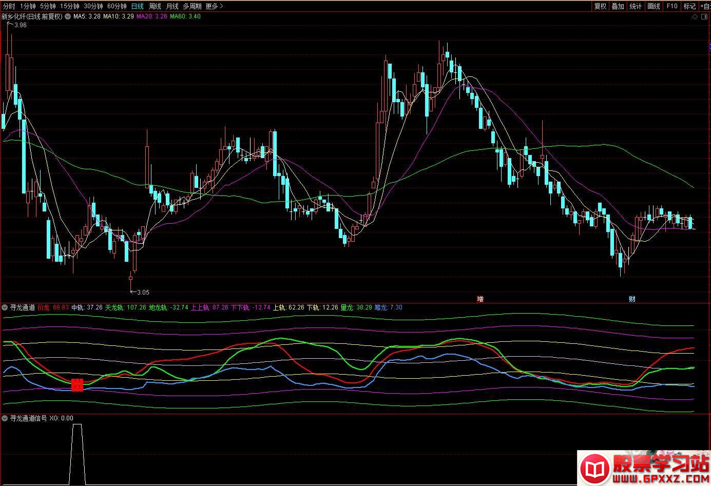Click the blue 财 event marker
711x486 pixels.
click(x=632, y=299)
